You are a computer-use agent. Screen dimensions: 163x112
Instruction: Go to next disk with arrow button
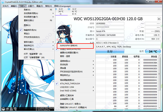click(x=159, y=19)
